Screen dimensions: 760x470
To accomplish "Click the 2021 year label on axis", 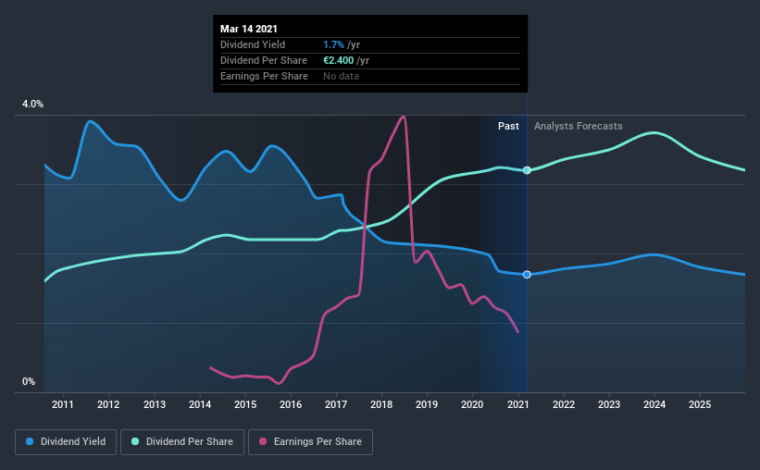I will (518, 404).
